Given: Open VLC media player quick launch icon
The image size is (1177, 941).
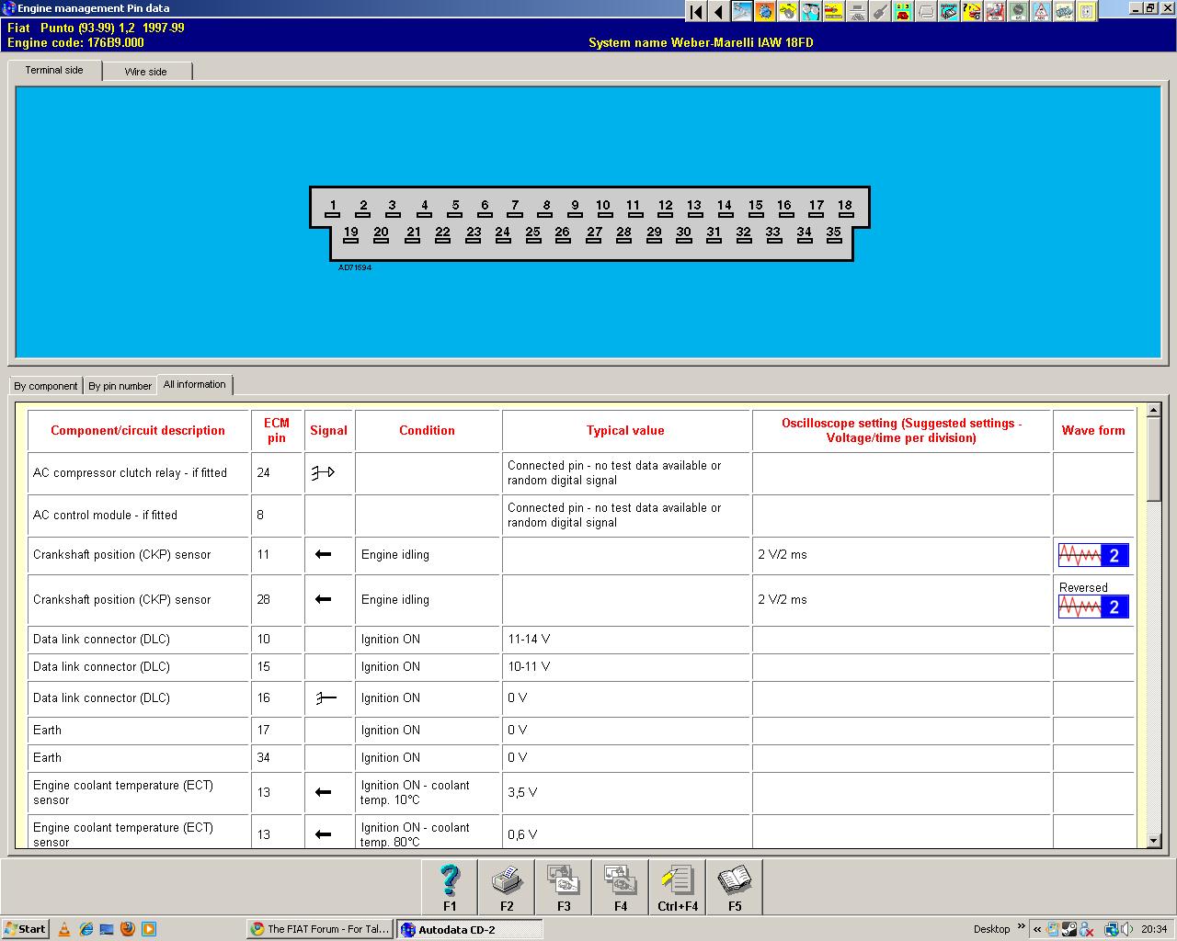Looking at the screenshot, I should [64, 929].
